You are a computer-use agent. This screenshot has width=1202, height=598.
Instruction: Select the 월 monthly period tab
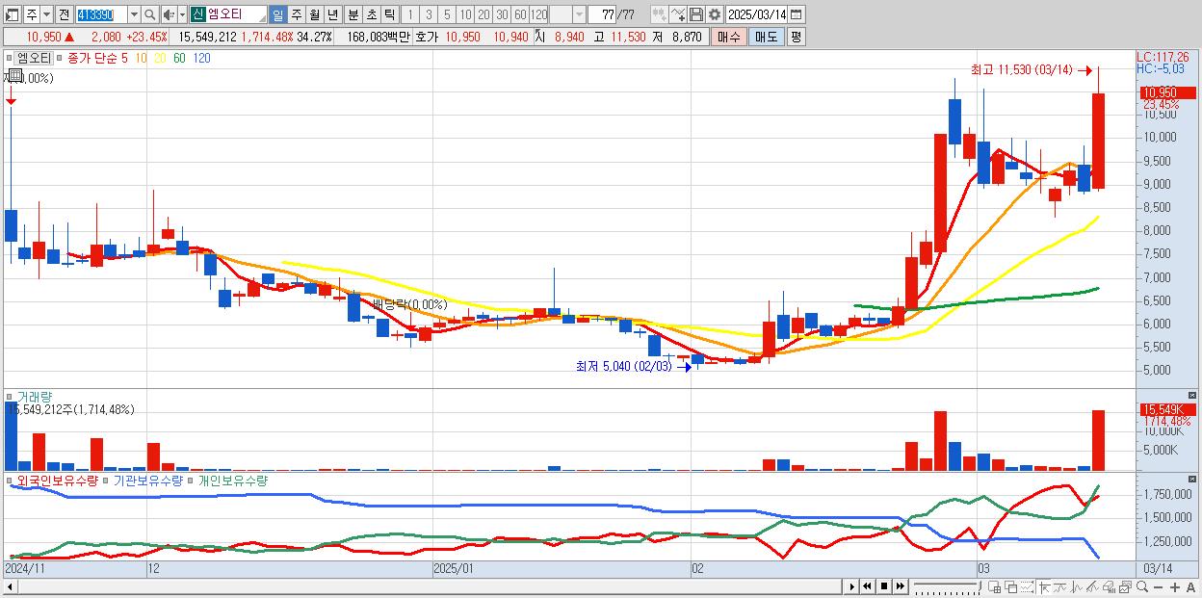pyautogui.click(x=314, y=14)
